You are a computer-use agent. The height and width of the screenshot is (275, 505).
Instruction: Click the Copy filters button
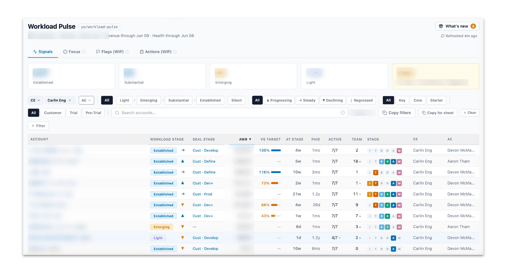click(397, 113)
